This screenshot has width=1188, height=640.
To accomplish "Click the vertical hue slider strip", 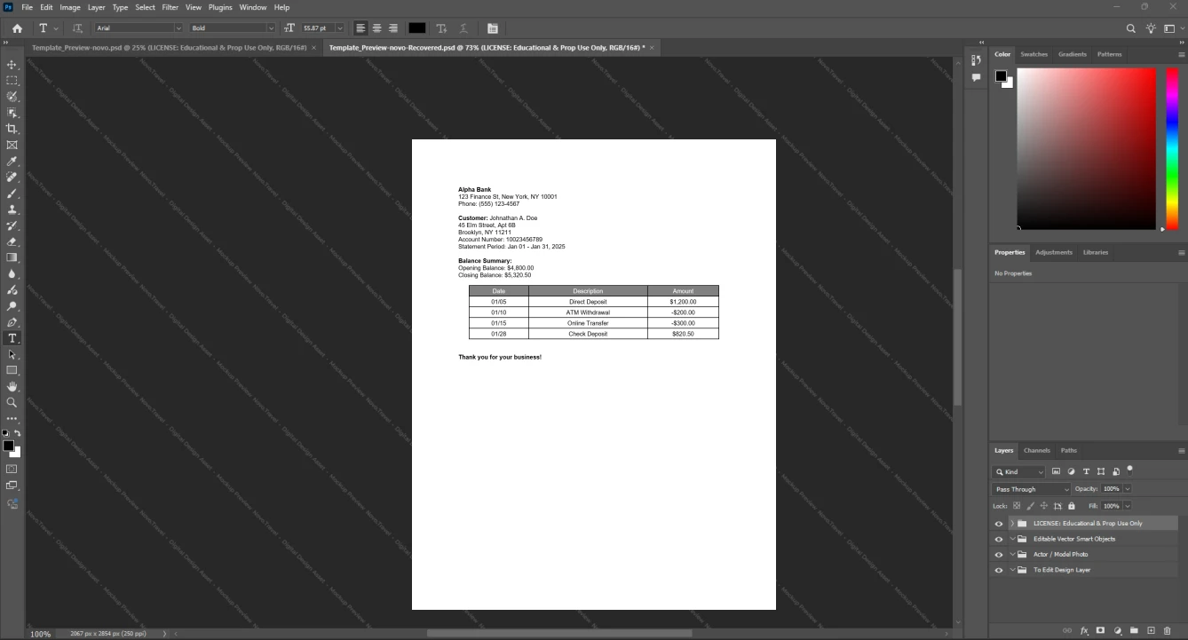I will pos(1170,148).
